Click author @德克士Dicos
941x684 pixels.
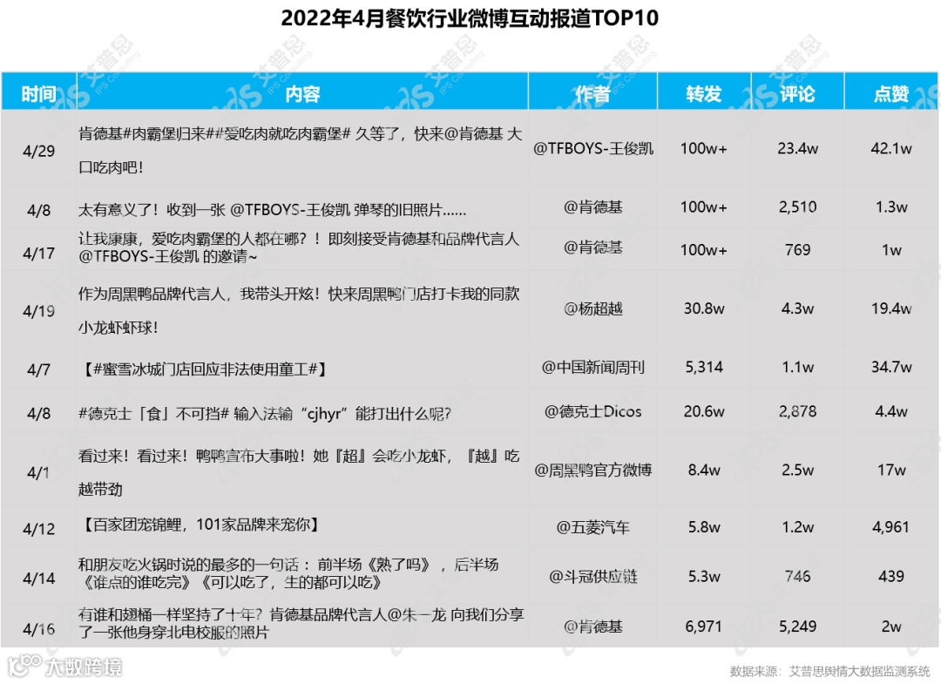point(593,411)
